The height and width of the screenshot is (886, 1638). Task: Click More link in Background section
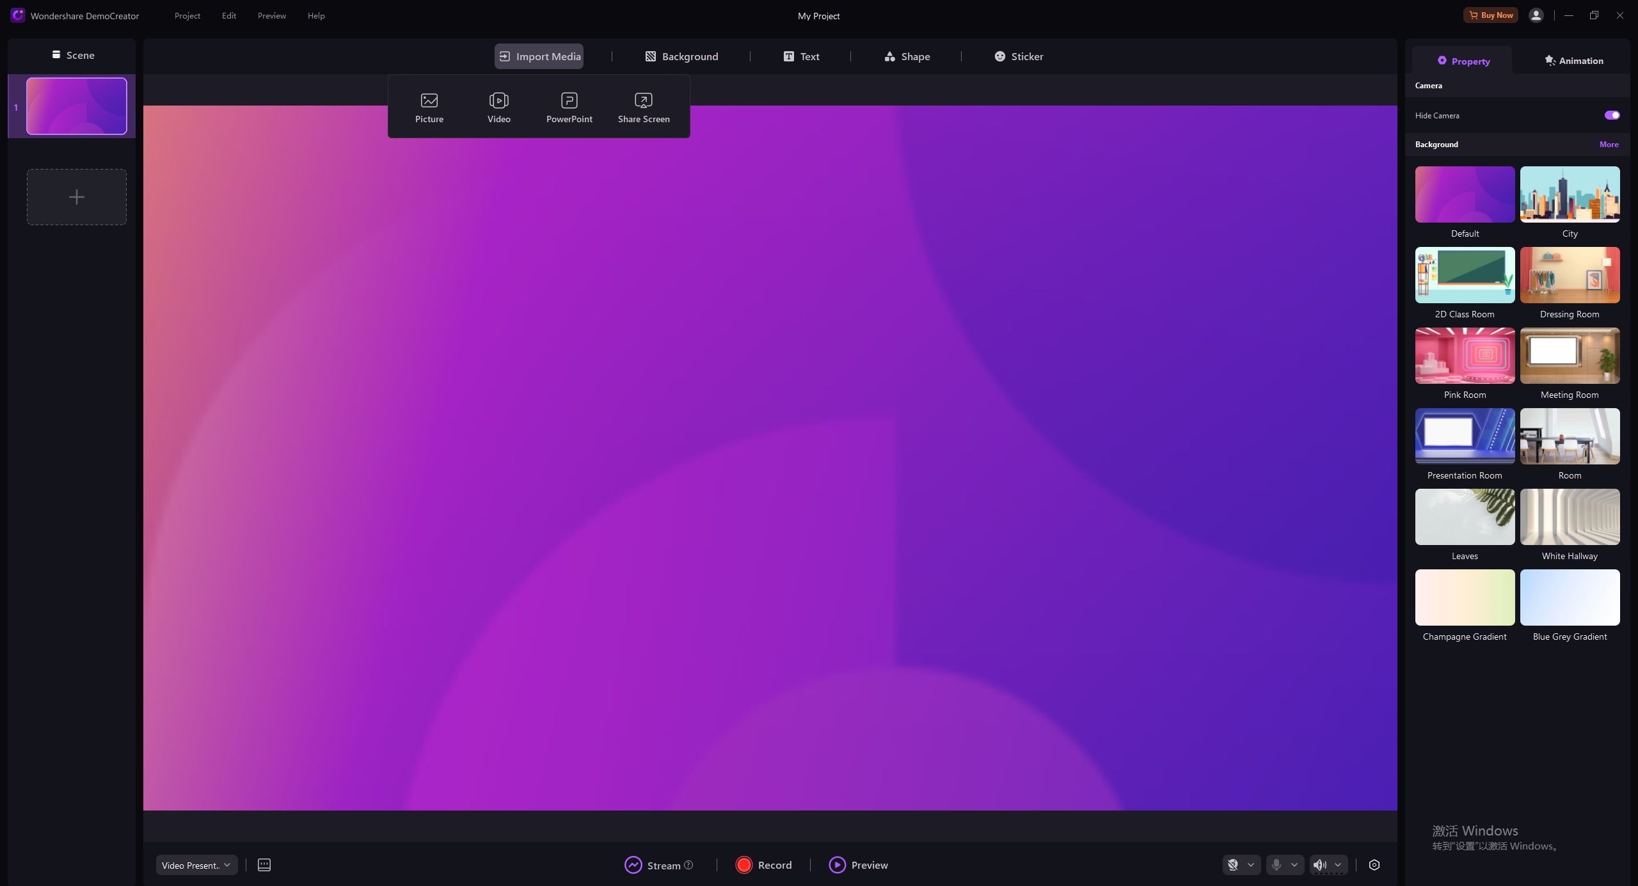pos(1609,145)
